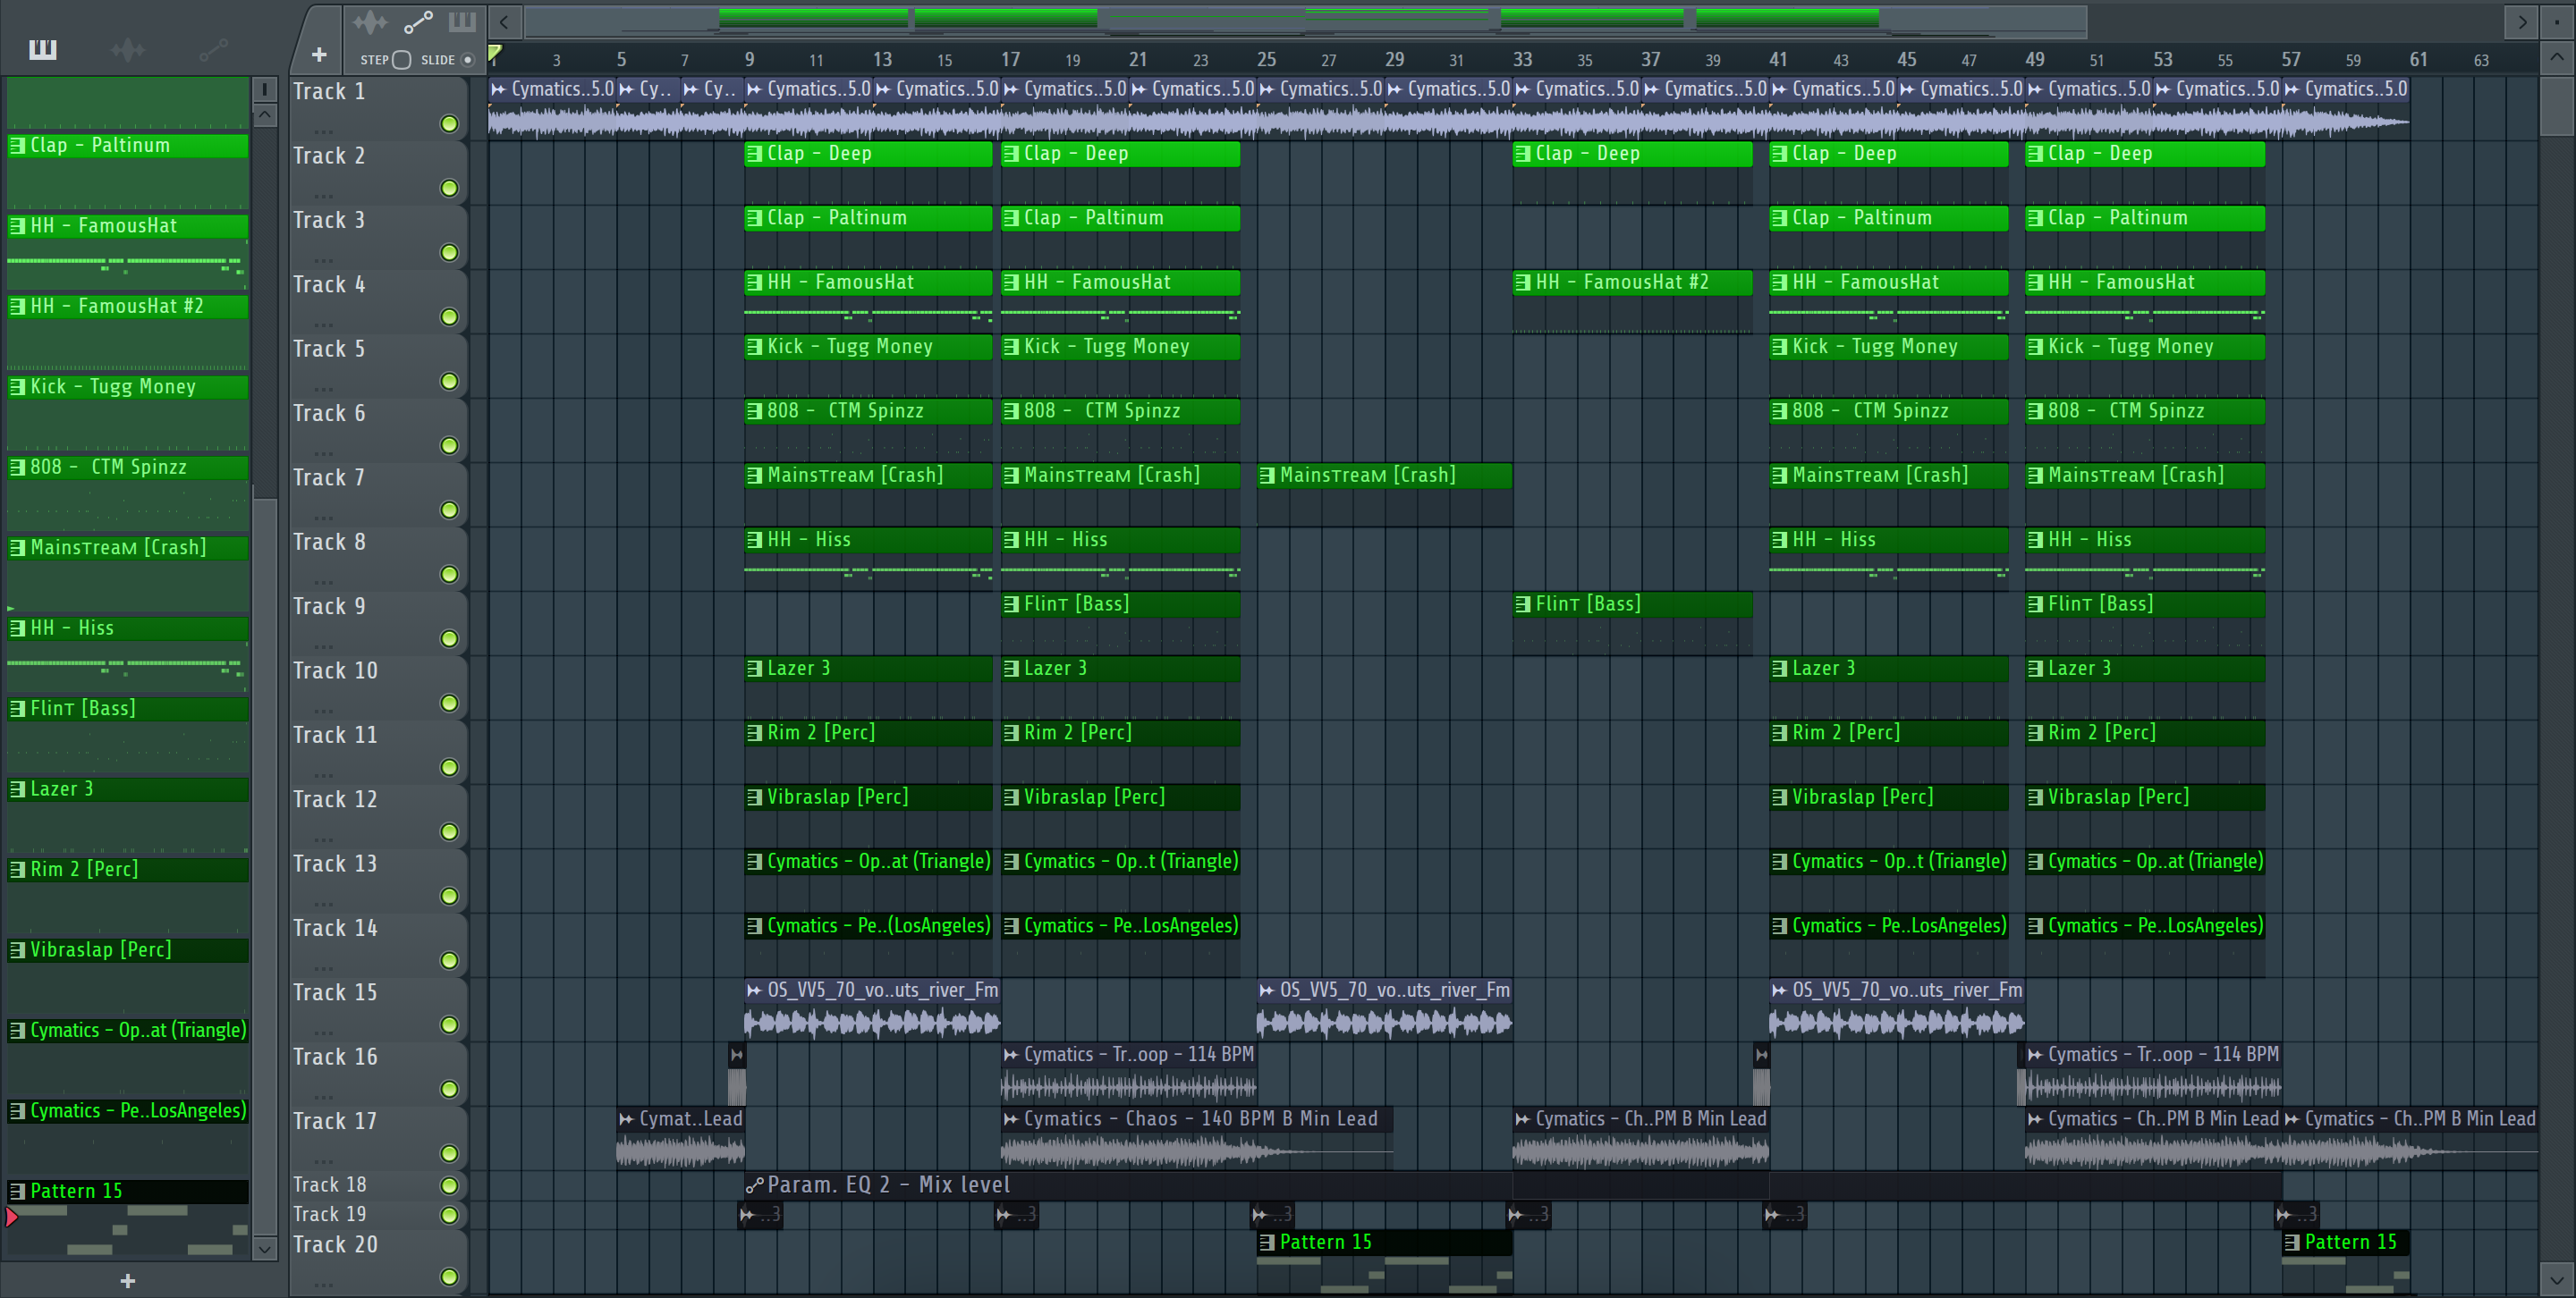Enable the STEP mode checkbox
Image resolution: width=2576 pixels, height=1298 pixels.
(401, 59)
